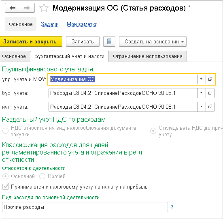Switch to the Основное form tab

pyautogui.click(x=14, y=56)
